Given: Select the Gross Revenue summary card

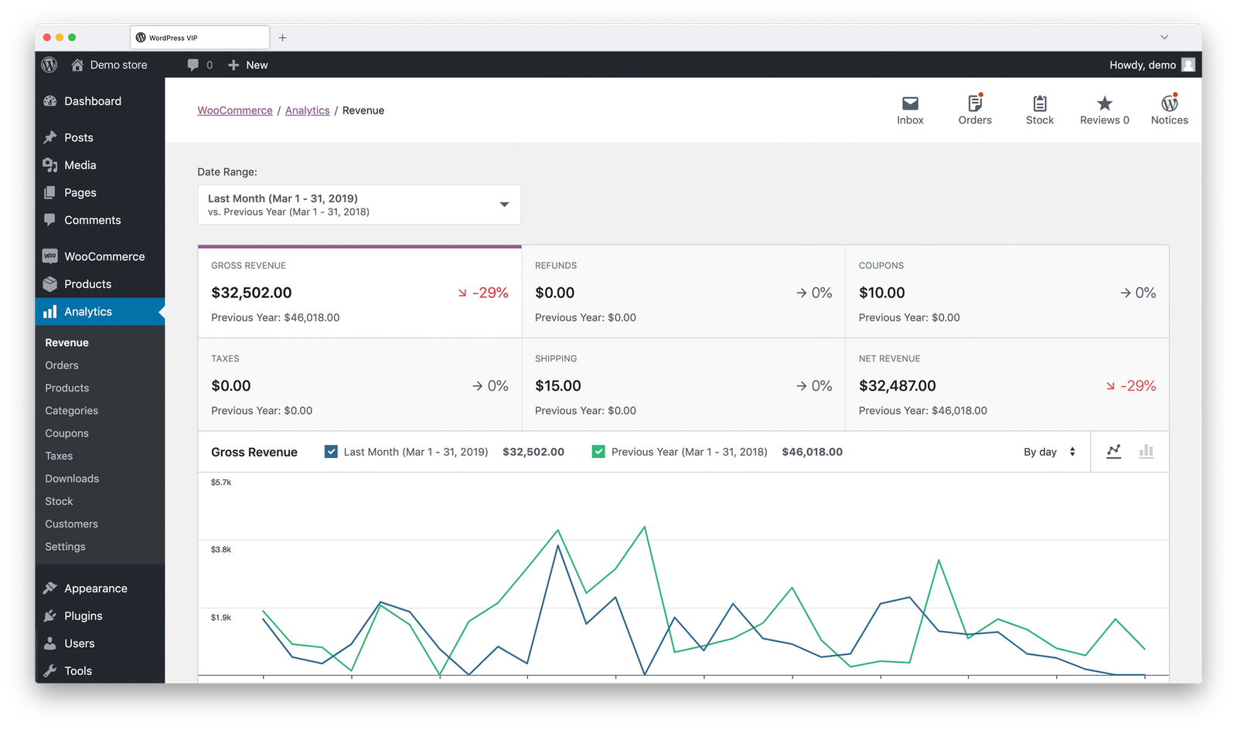Looking at the screenshot, I should (x=360, y=292).
